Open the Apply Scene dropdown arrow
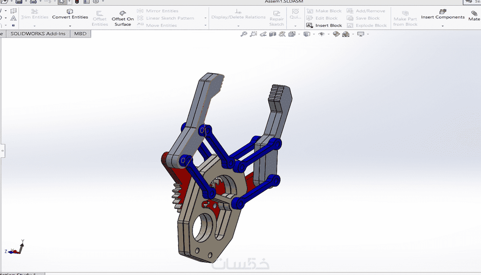Screen dimensions: 481x275 coord(353,34)
